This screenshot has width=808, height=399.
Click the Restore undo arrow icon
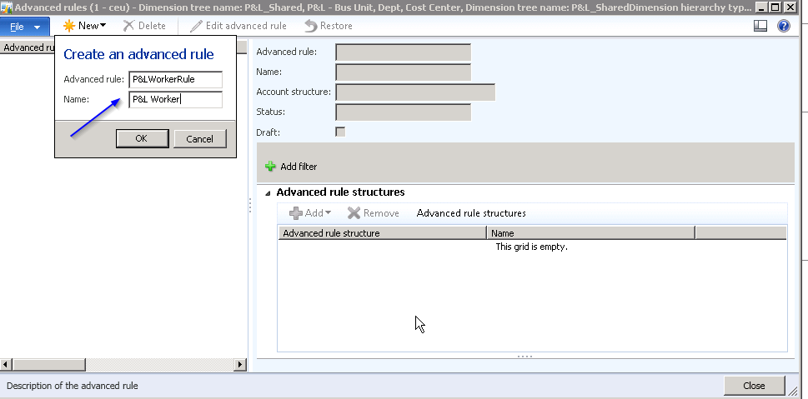pos(311,26)
